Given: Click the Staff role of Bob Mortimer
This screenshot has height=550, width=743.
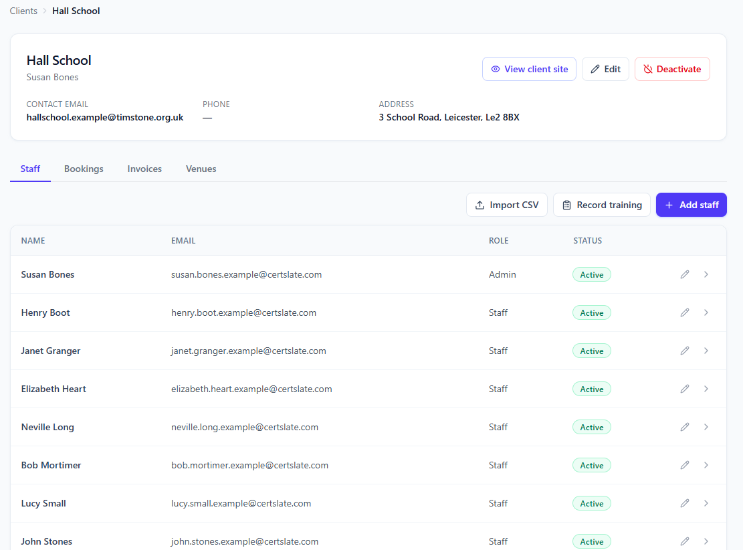Looking at the screenshot, I should (498, 465).
